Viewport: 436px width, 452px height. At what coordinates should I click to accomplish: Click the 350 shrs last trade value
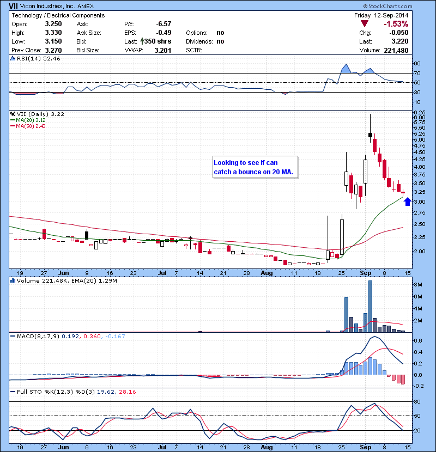coord(158,41)
